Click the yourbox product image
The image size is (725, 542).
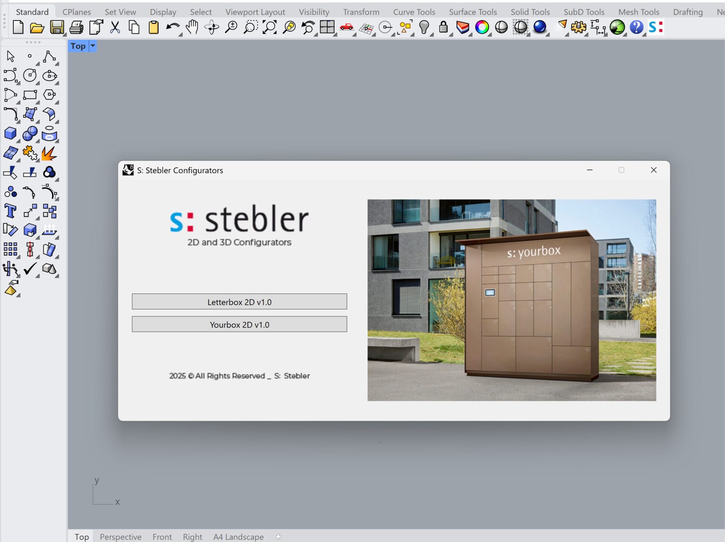pyautogui.click(x=512, y=300)
